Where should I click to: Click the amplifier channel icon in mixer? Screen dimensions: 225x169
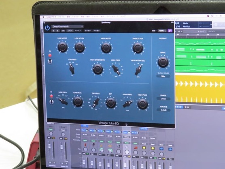tap(119, 146)
